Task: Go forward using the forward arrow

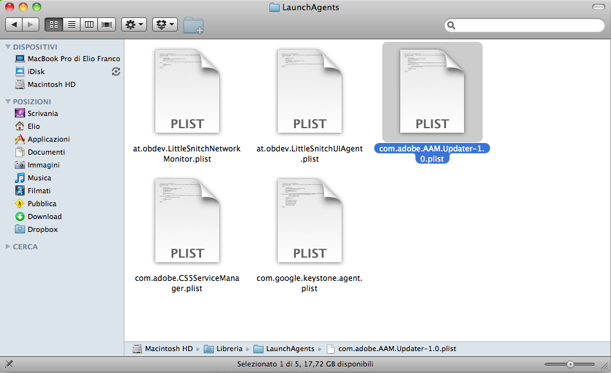Action: (31, 24)
